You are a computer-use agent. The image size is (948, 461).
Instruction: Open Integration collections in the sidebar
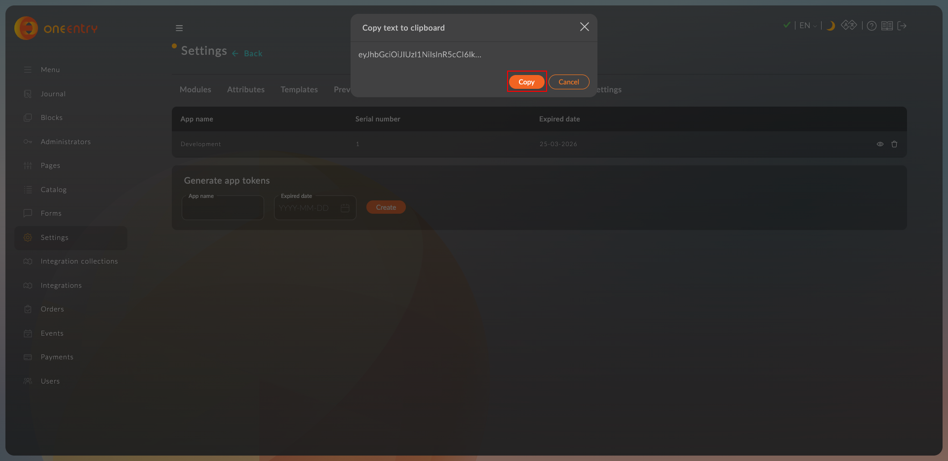(71, 261)
